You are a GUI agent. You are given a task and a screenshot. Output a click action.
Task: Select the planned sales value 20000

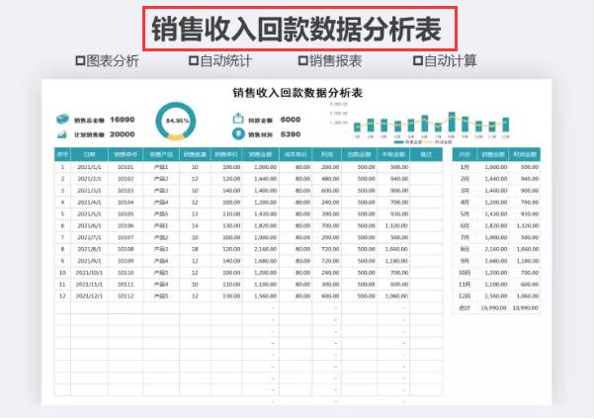click(x=122, y=134)
